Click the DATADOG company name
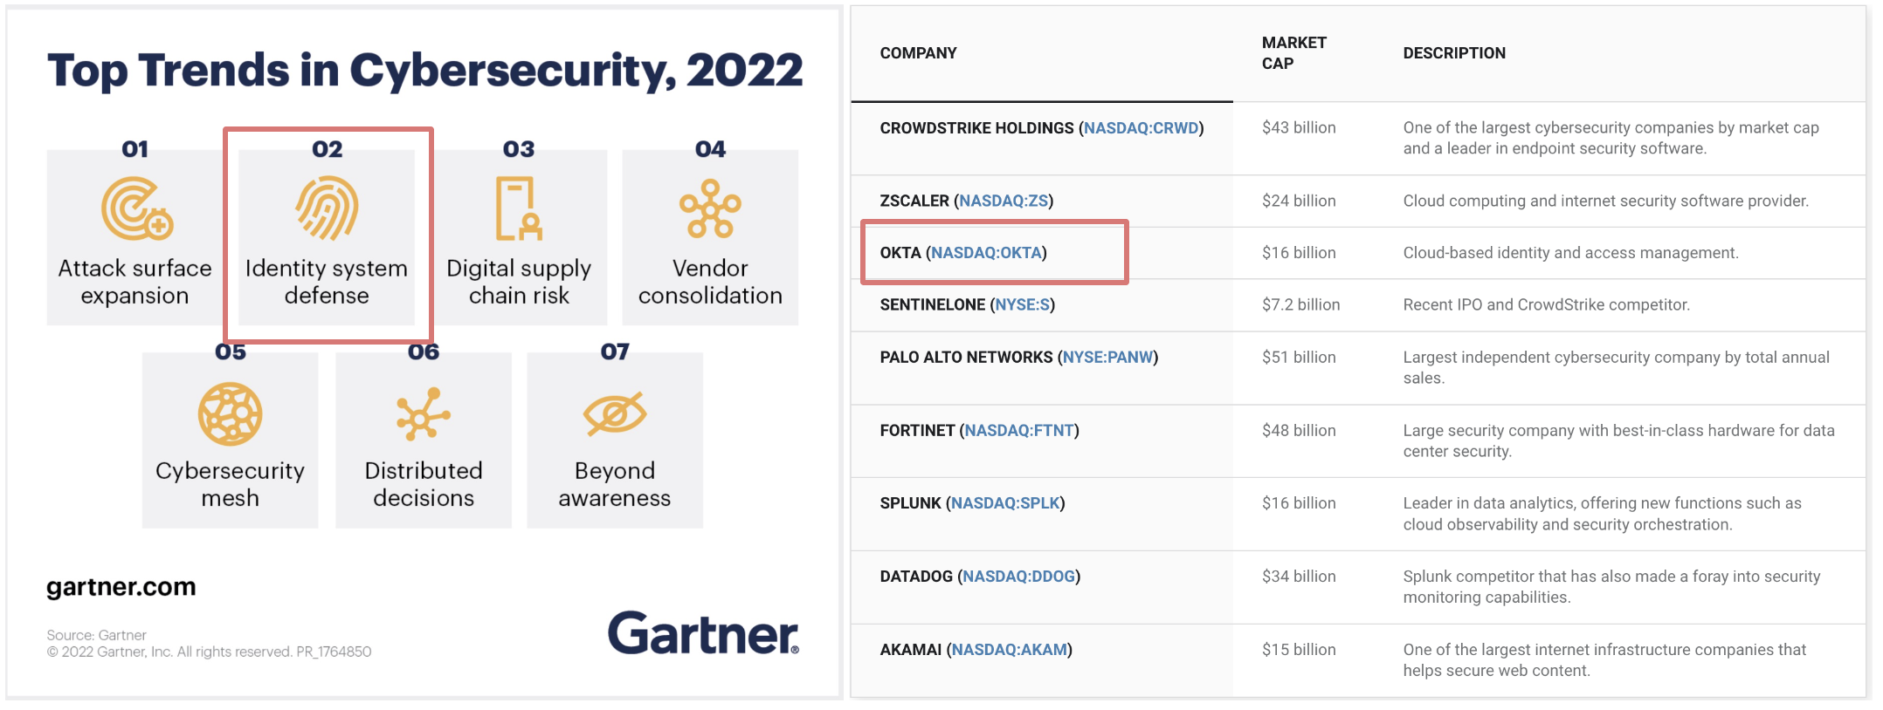This screenshot has height=710, width=1883. 916,577
